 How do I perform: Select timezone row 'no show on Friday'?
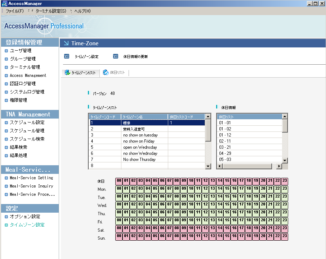click(147, 141)
